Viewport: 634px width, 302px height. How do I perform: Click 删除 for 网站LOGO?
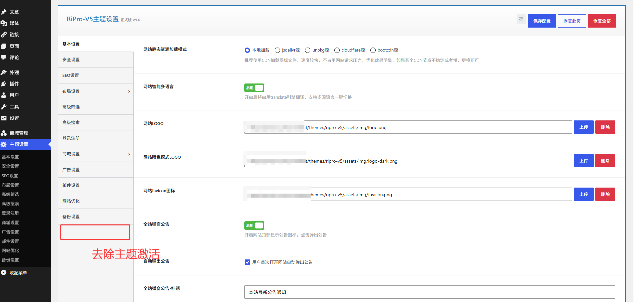click(605, 127)
